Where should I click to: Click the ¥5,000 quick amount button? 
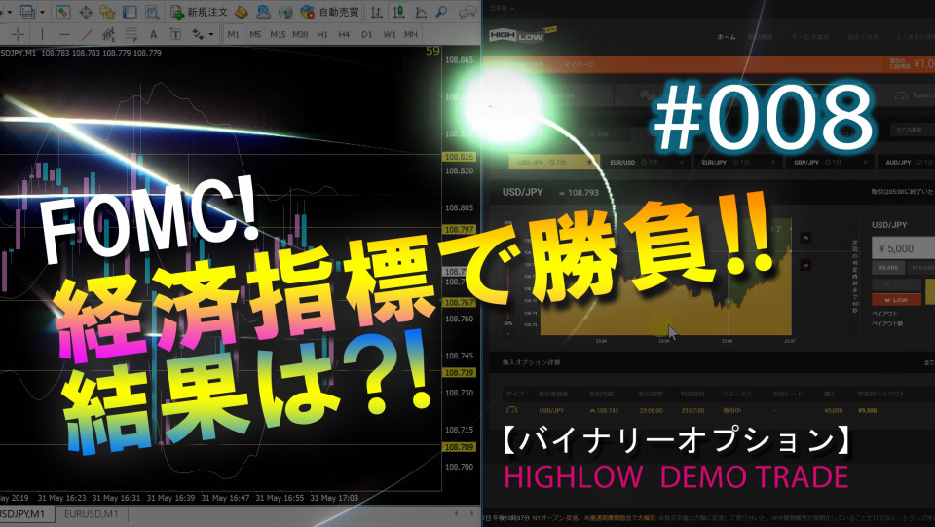[888, 268]
